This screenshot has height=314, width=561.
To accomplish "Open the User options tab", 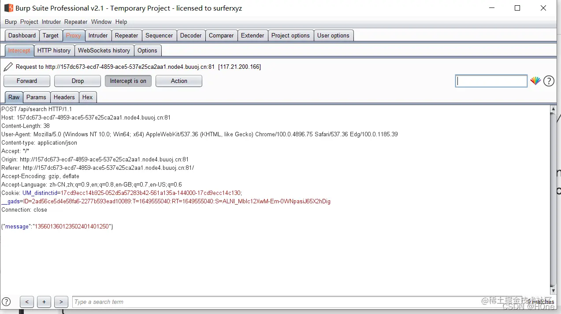I will click(x=333, y=35).
